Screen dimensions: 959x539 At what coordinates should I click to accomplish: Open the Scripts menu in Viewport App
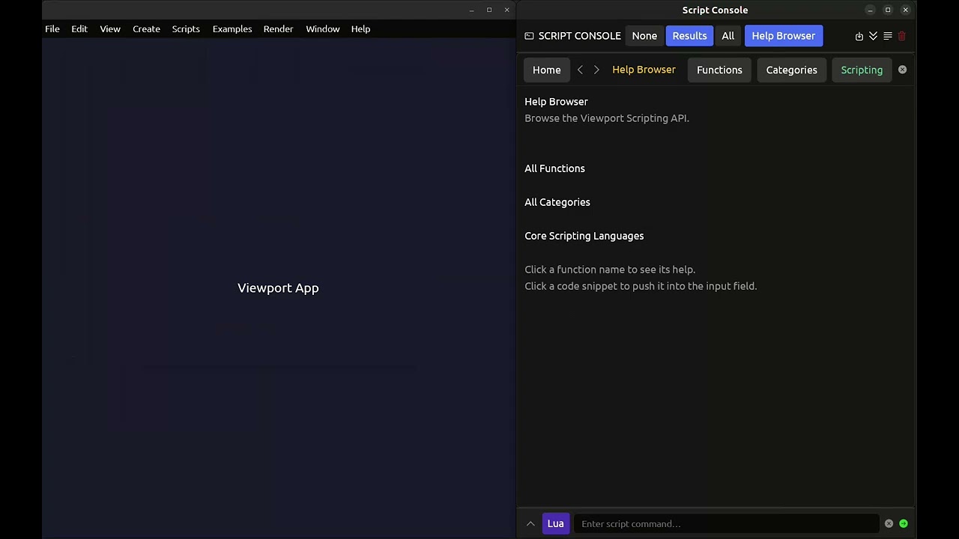(x=186, y=28)
